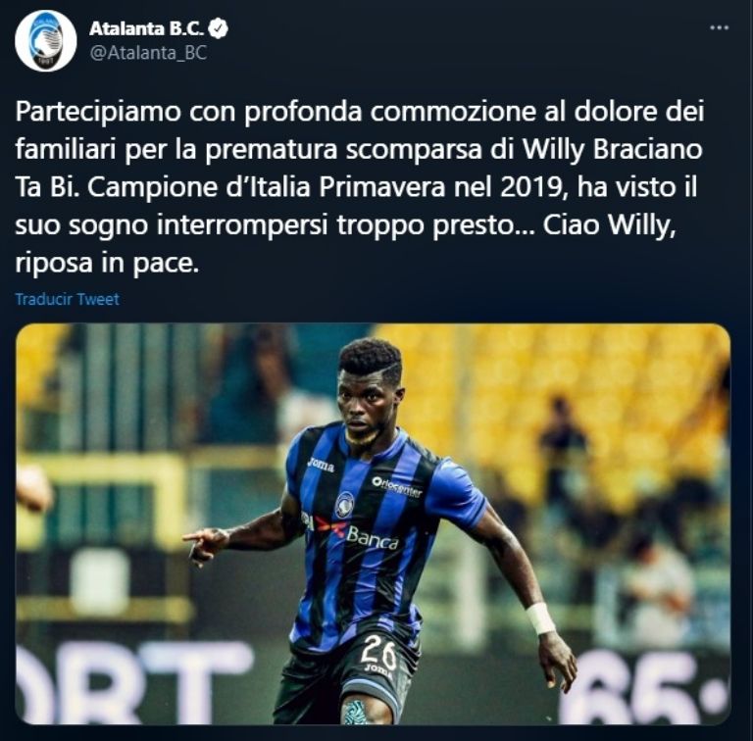The image size is (753, 741).
Task: Click the Banca sponsor text on jersey
Action: [373, 536]
